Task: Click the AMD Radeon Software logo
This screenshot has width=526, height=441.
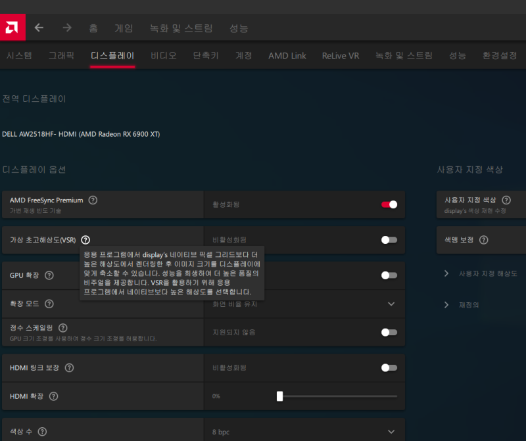Action: [12, 27]
